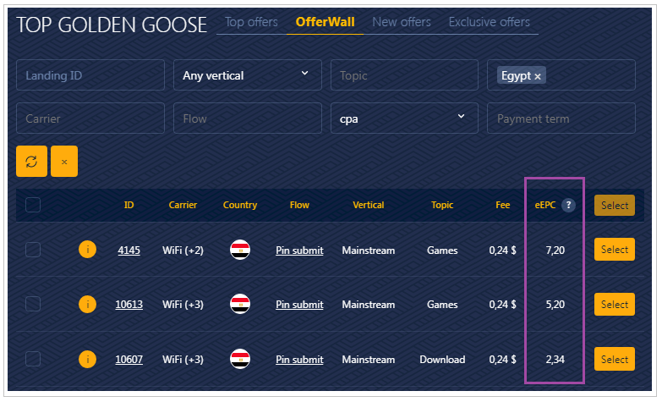Check the box for offer 10613
This screenshot has height=402, width=662.
pos(33,304)
